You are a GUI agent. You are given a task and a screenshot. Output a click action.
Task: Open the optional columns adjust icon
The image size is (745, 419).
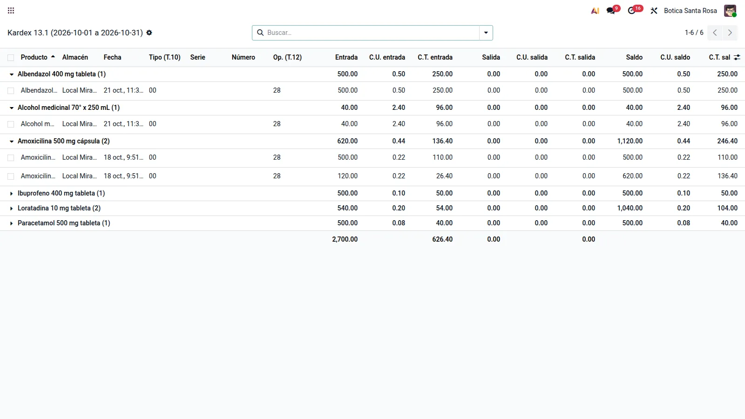click(737, 57)
